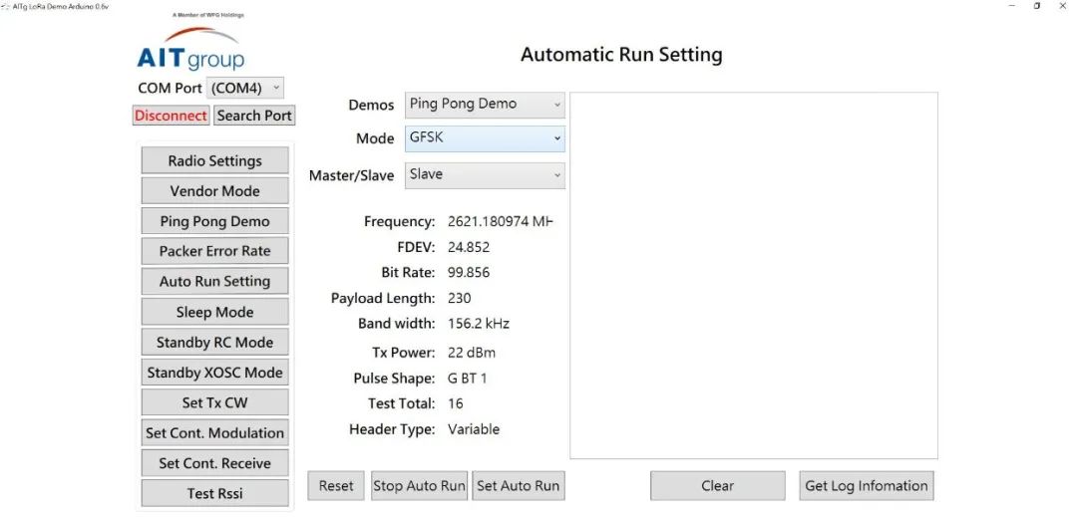Minimize the application window

[x=1012, y=6]
